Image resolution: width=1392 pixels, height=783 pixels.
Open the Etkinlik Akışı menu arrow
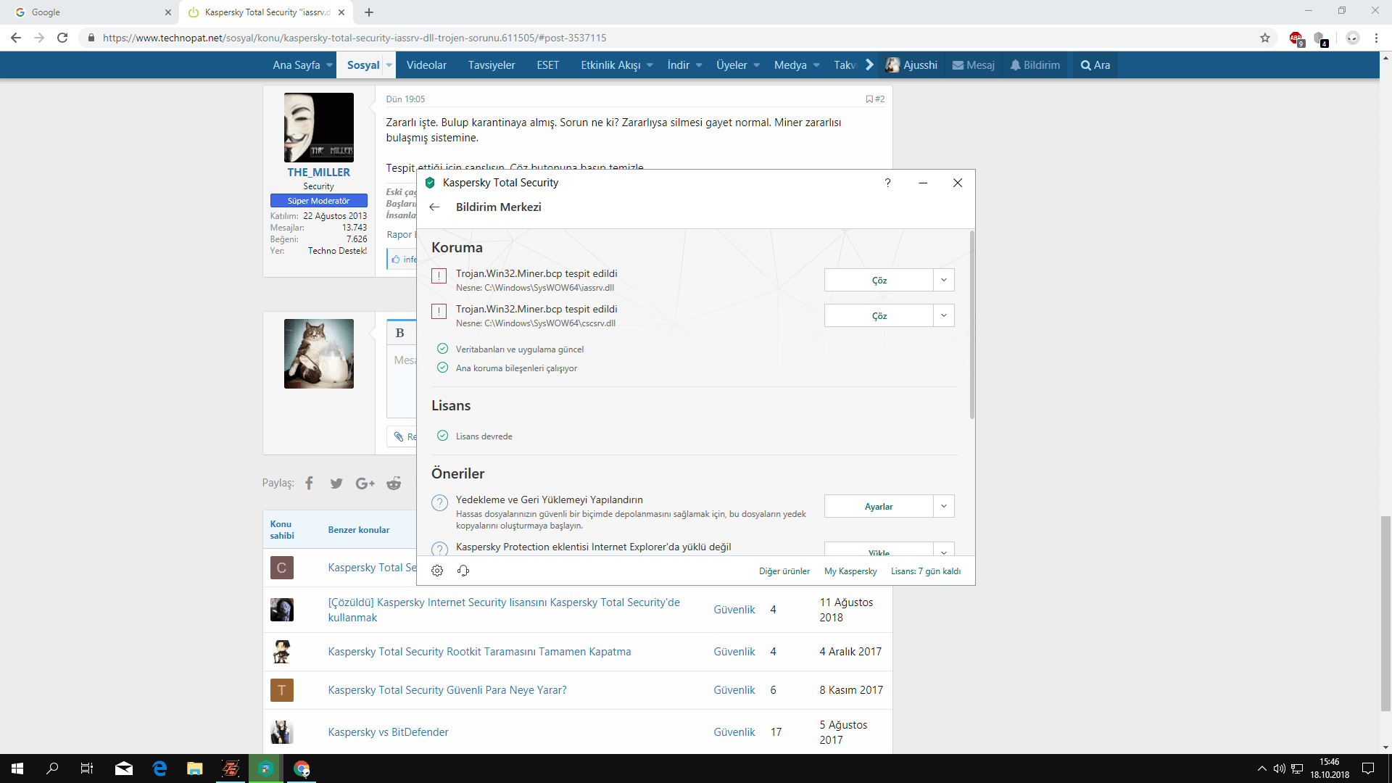coord(650,65)
